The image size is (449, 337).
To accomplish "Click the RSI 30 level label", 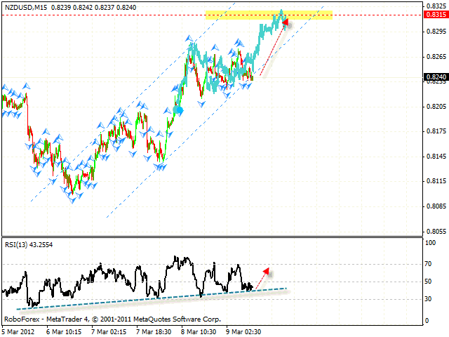I will point(427,299).
